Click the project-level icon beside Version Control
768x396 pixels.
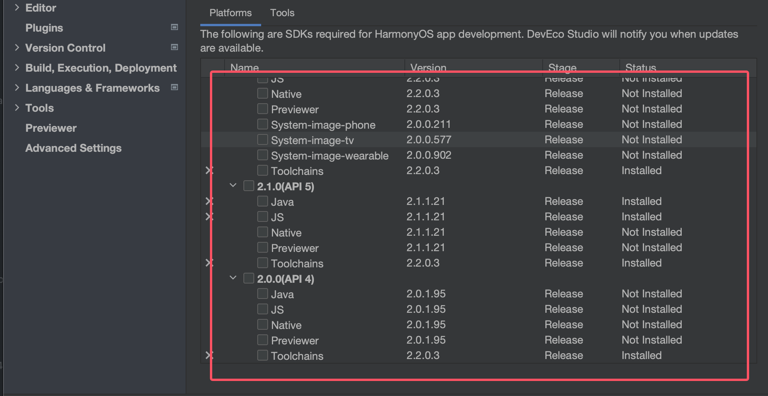[x=174, y=47]
